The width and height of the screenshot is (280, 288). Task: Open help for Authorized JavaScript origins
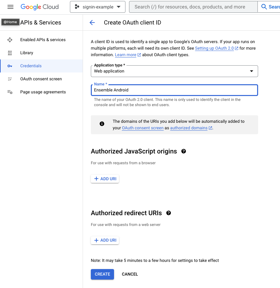[x=183, y=151]
